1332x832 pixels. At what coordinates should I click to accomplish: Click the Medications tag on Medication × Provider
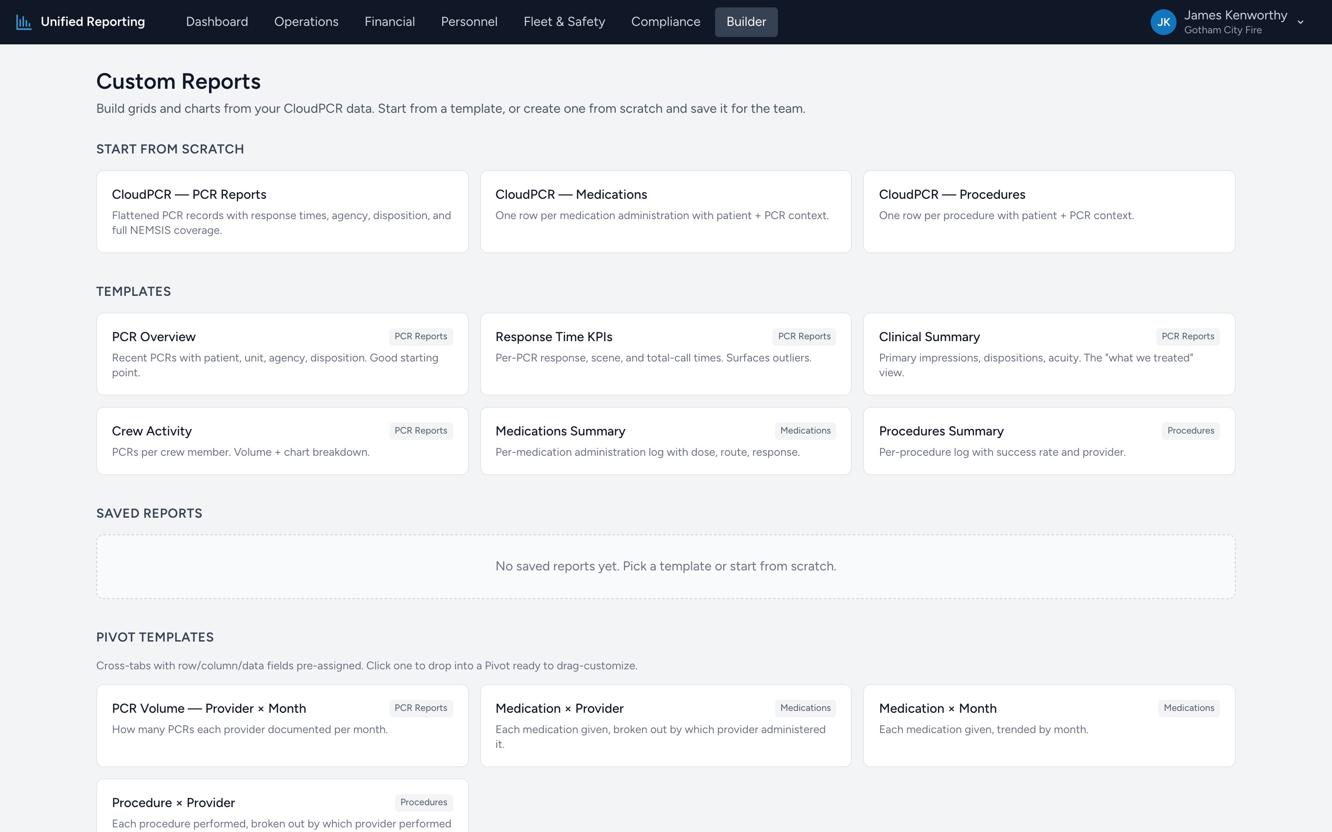pyautogui.click(x=805, y=708)
